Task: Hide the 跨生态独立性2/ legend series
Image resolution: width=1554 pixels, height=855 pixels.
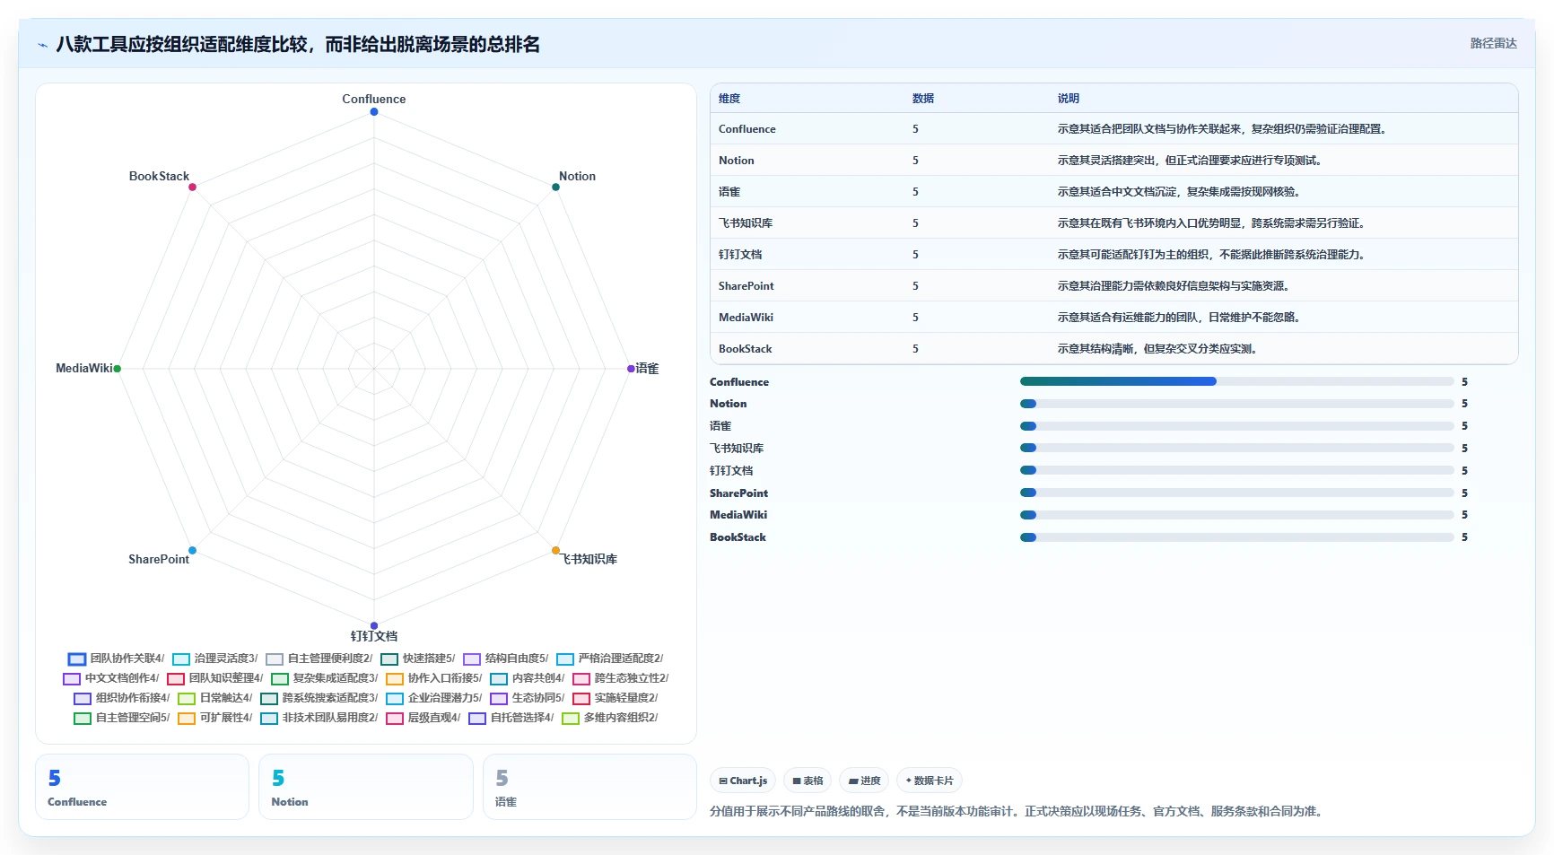Action: [621, 678]
